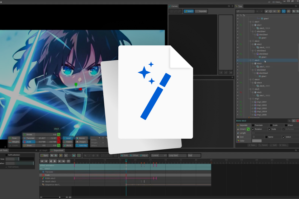The width and height of the screenshot is (299, 199).
Task: Click the circle icon in Tree toolbar
Action: [270, 11]
